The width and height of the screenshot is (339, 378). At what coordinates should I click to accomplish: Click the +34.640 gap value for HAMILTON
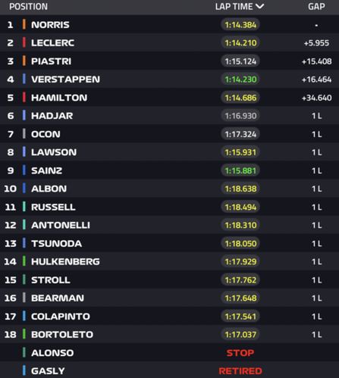(316, 98)
